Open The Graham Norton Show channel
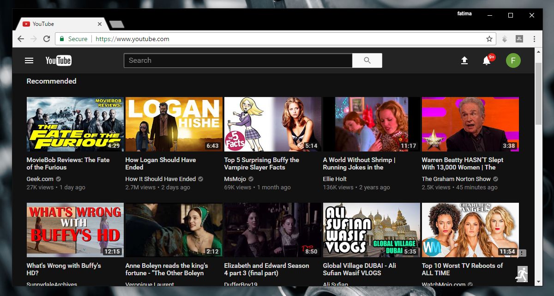554x296 pixels. click(456, 179)
